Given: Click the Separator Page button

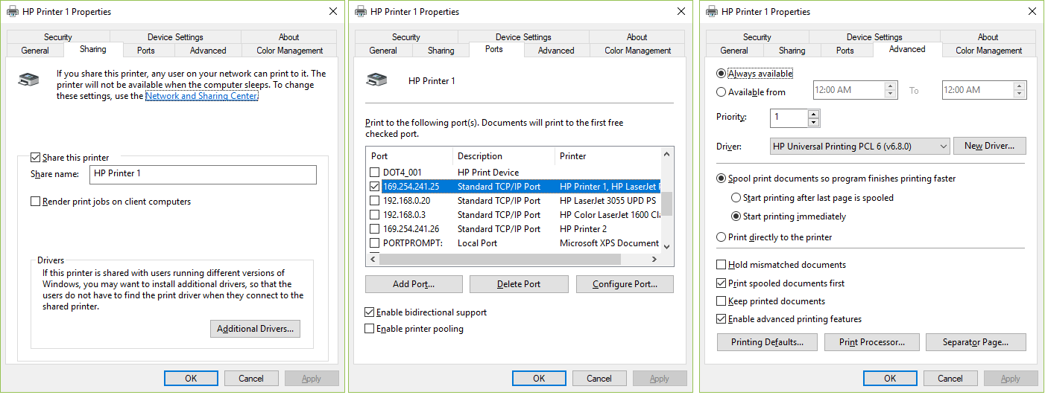Looking at the screenshot, I should point(976,342).
